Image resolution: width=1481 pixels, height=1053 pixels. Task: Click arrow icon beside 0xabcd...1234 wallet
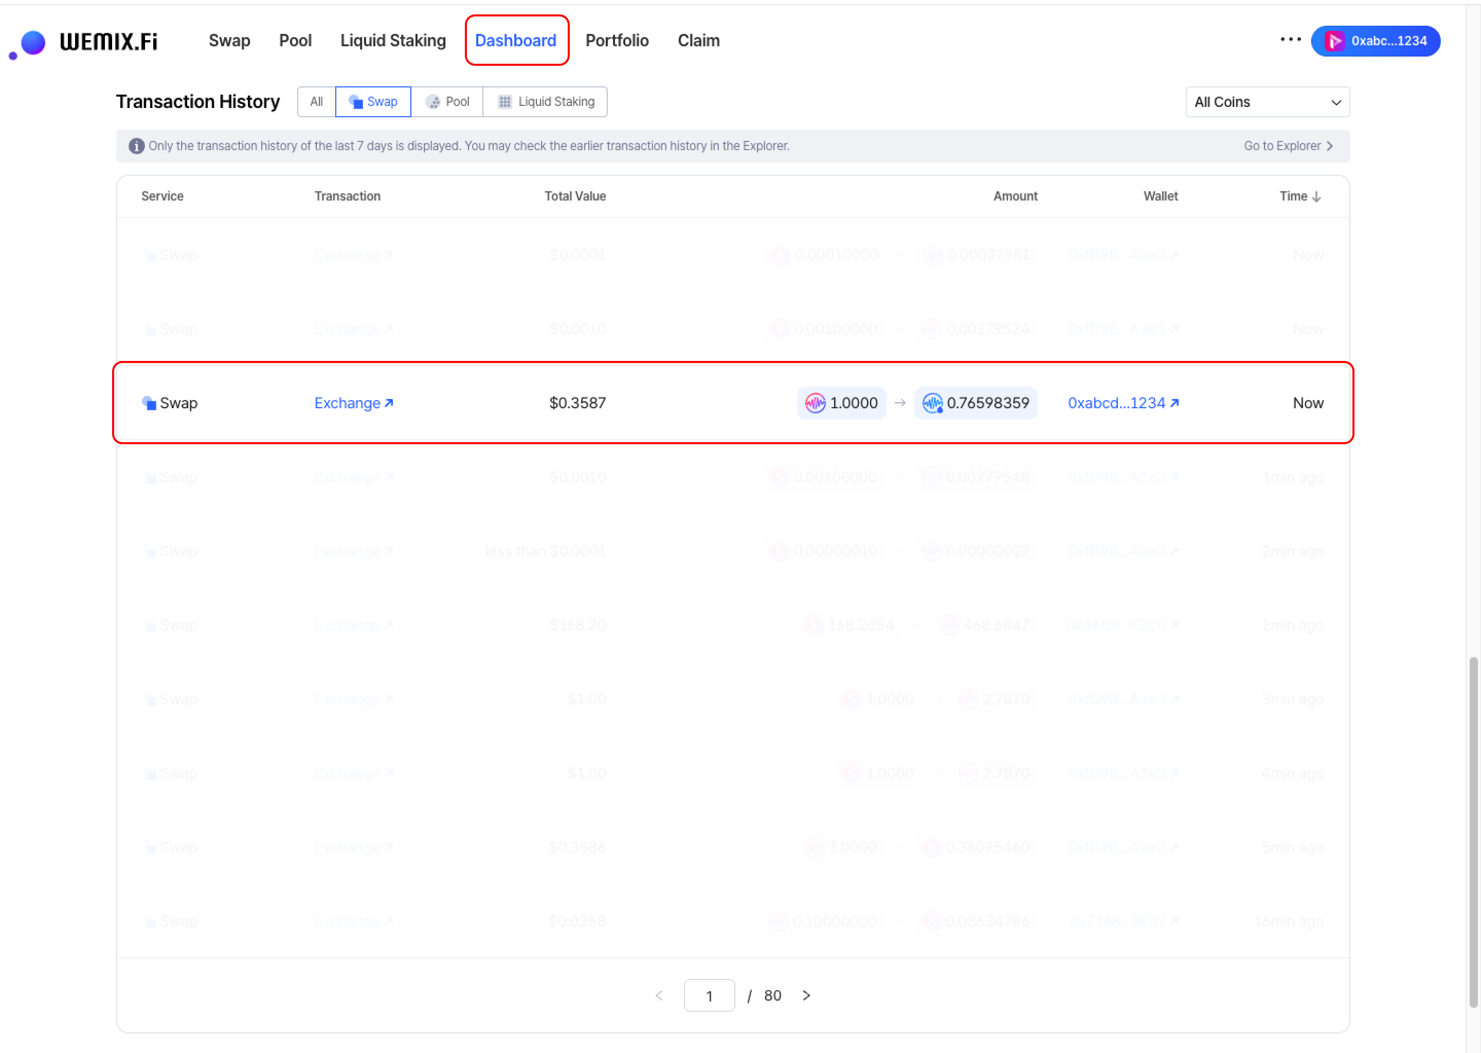click(1175, 403)
